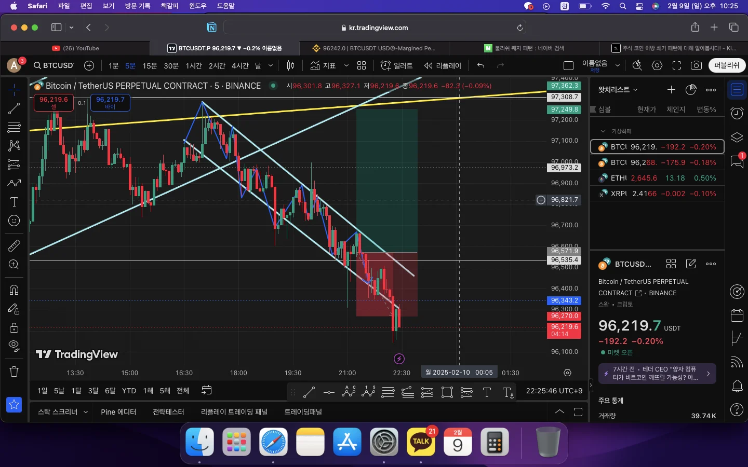
Task: Open the layout name dropdown arrow beside 이름없음
Action: click(618, 65)
